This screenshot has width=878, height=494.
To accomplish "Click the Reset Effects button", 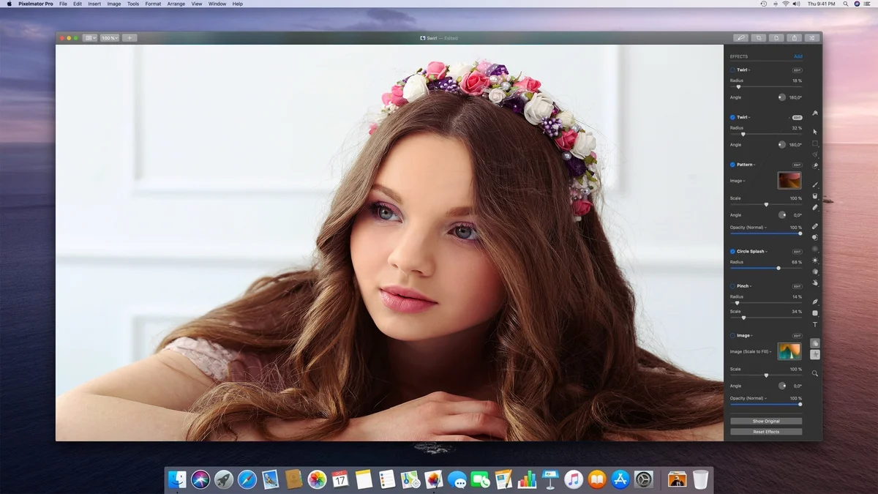I will 766,432.
